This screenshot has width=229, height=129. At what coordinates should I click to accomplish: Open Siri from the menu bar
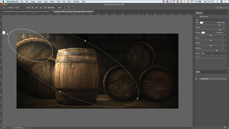click(221, 1)
